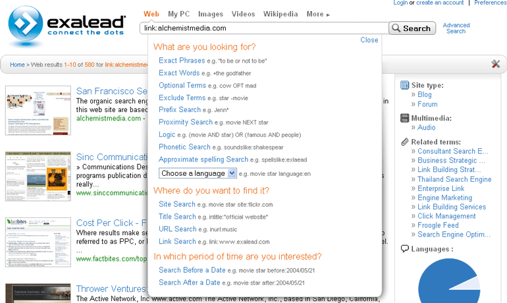Switch to the Images tab
This screenshot has width=507, height=303.
point(211,14)
